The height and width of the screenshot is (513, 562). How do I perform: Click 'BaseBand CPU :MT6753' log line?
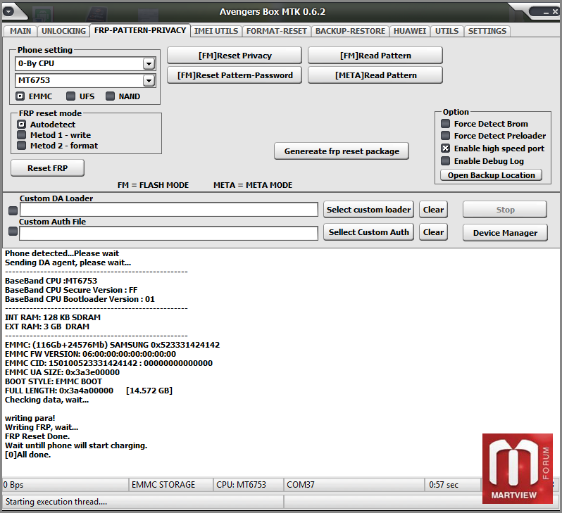51,281
